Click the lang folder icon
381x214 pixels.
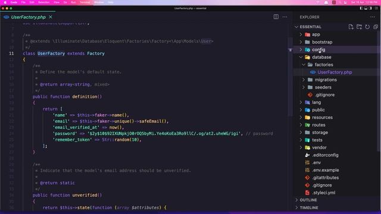(307, 102)
